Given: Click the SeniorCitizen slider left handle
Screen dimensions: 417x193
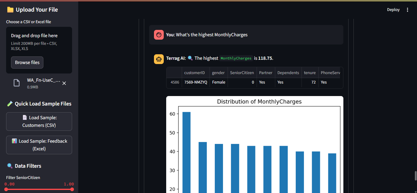Looking at the screenshot, I should point(6,189).
